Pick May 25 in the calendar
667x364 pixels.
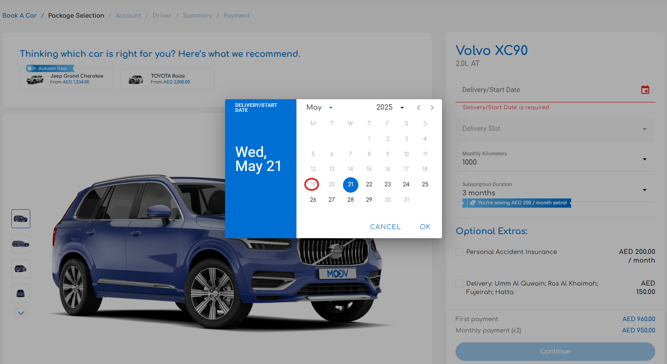[x=425, y=184]
